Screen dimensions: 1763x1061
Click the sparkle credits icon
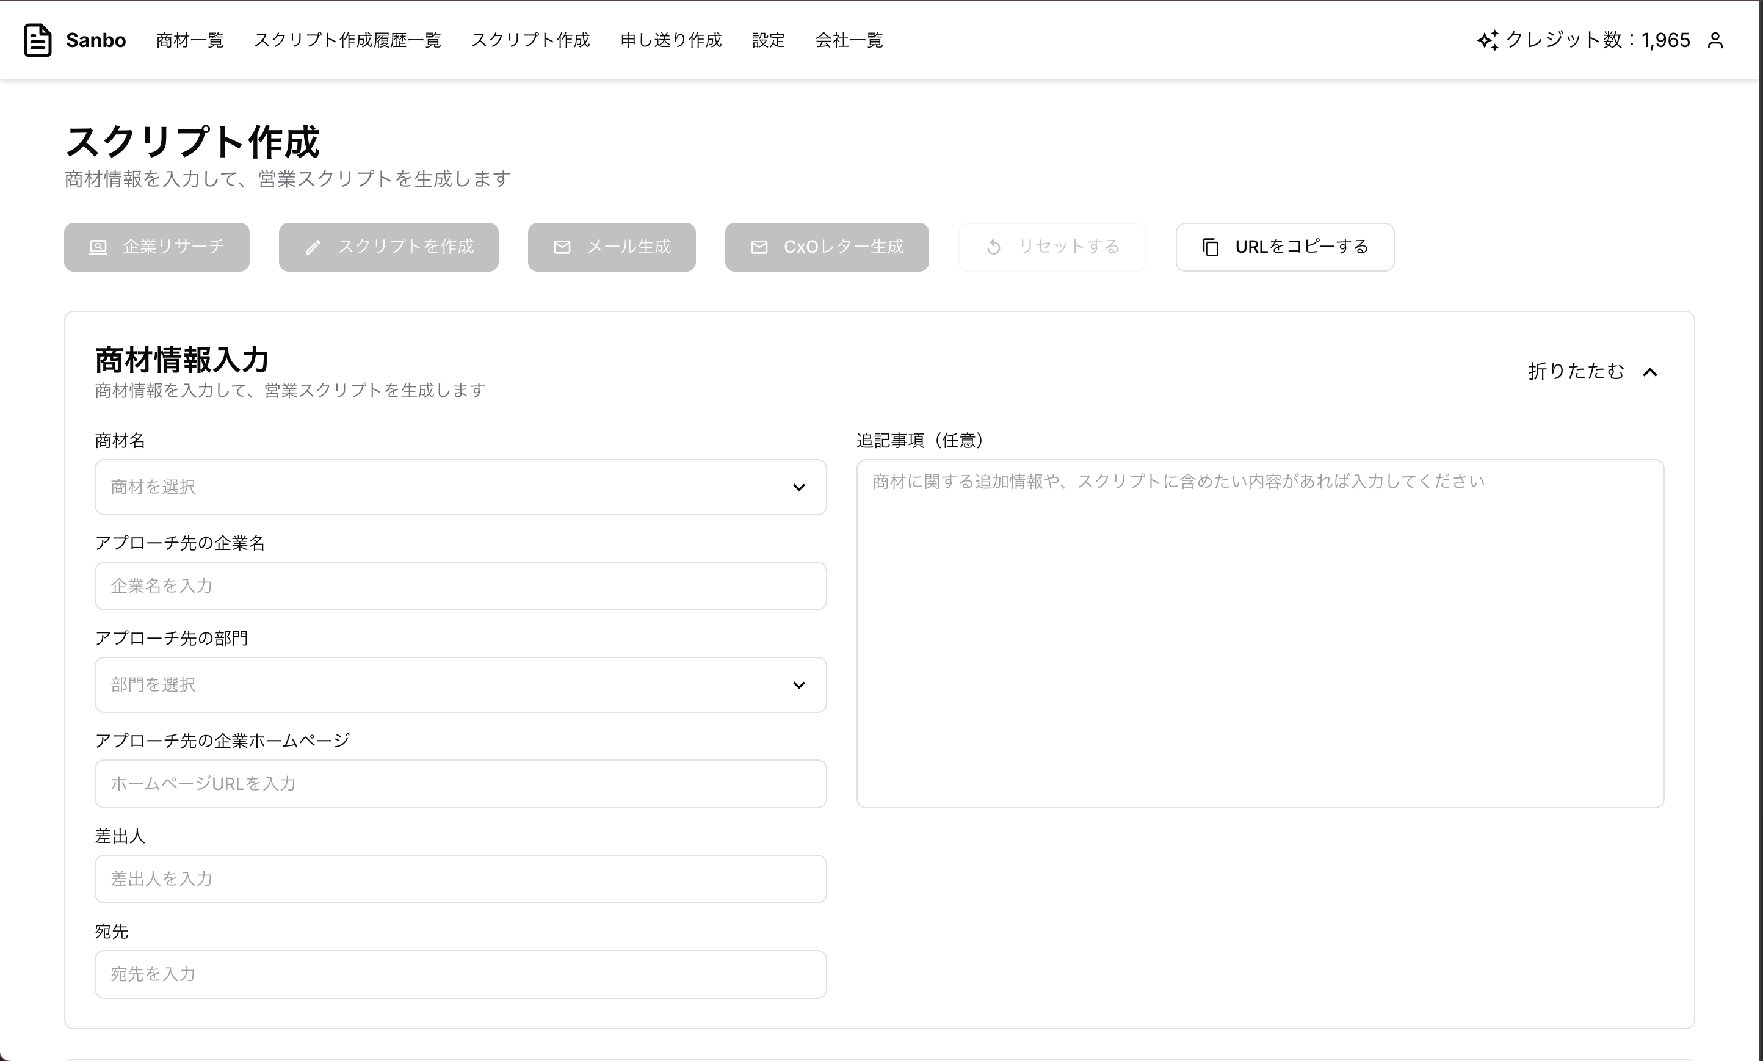[1488, 40]
